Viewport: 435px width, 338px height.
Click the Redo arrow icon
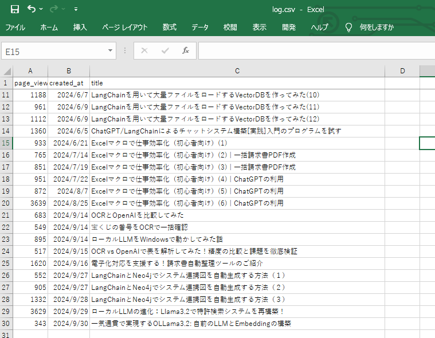click(53, 9)
